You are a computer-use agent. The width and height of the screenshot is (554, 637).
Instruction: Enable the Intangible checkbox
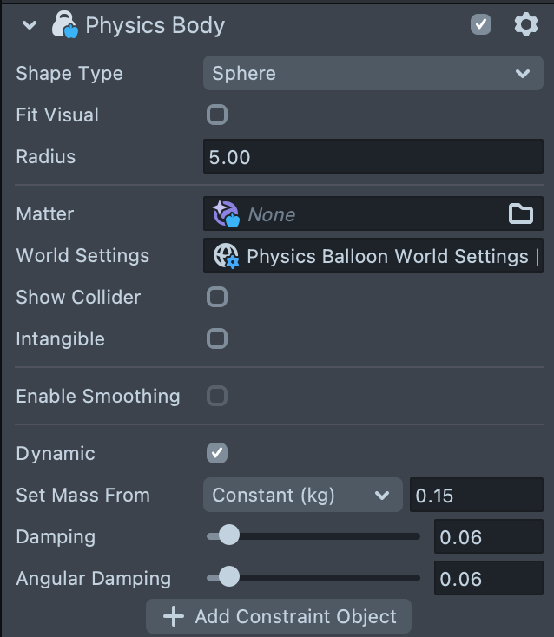point(217,338)
